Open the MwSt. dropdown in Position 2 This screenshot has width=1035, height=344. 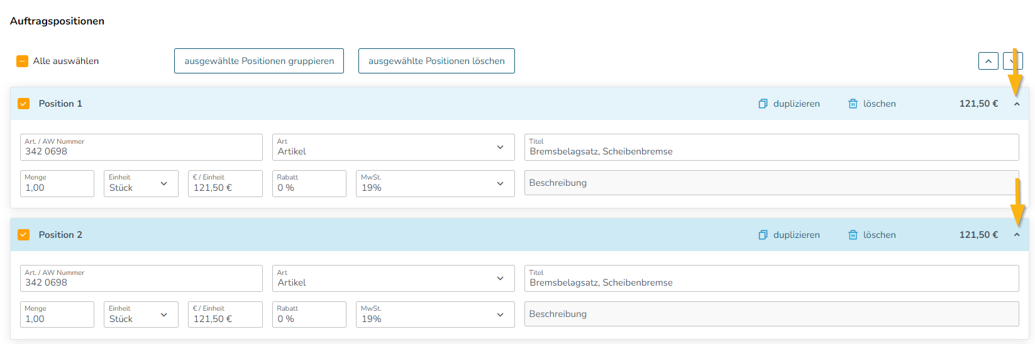(435, 314)
